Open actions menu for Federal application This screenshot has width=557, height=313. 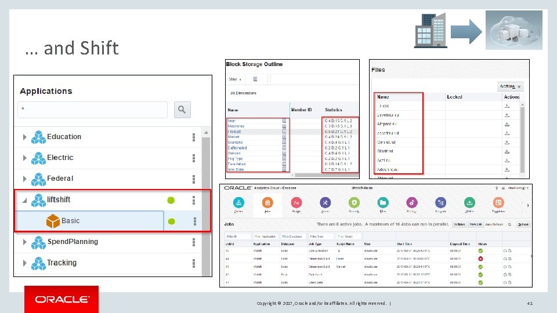tap(194, 179)
